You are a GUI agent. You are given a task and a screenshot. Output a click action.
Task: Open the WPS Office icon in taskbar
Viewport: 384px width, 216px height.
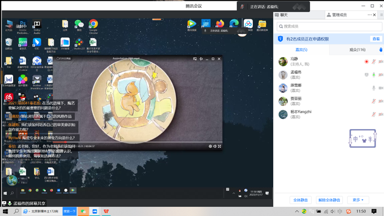(x=107, y=211)
